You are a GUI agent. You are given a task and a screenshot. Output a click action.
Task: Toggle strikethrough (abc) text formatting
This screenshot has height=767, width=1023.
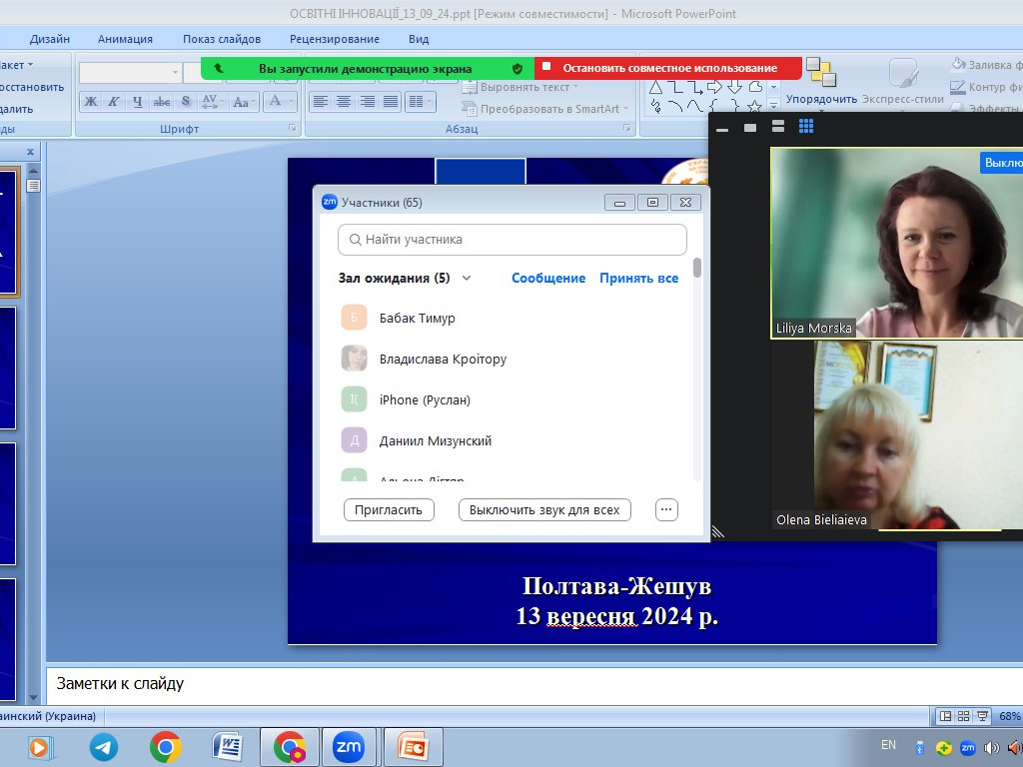pos(161,102)
